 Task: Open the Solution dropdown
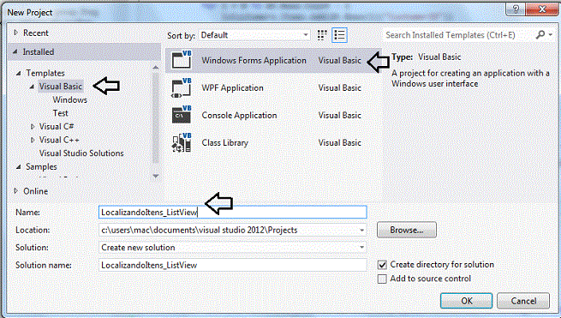361,248
